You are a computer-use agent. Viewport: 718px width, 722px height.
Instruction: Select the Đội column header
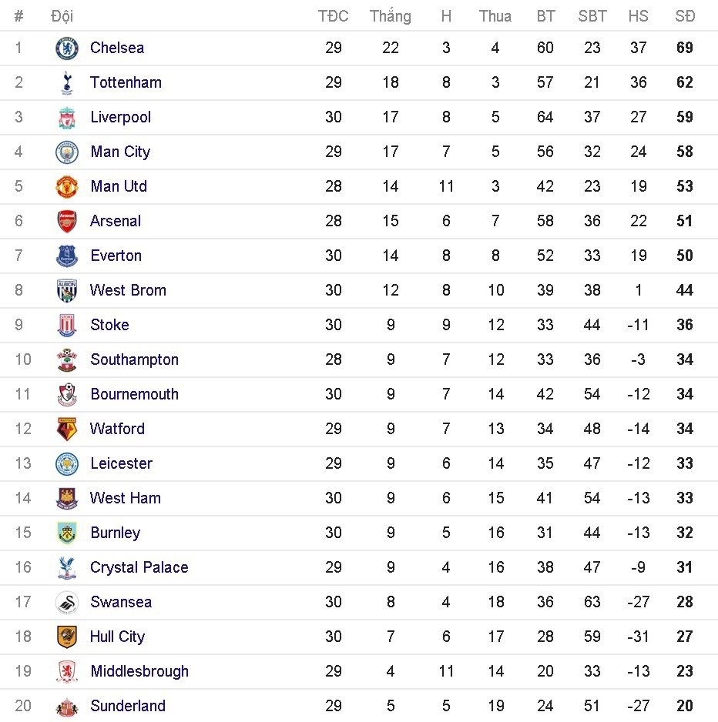pyautogui.click(x=62, y=16)
